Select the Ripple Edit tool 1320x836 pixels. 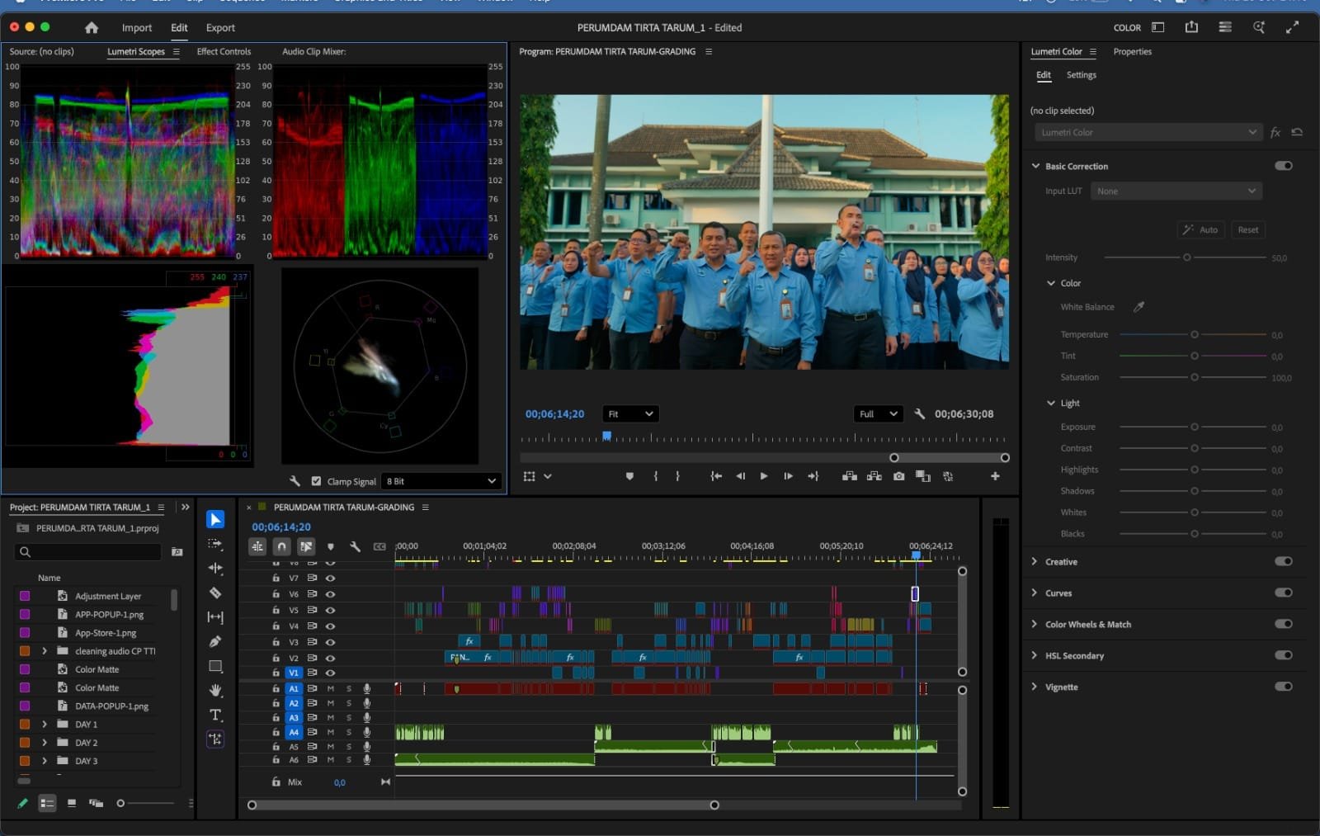pos(215,568)
